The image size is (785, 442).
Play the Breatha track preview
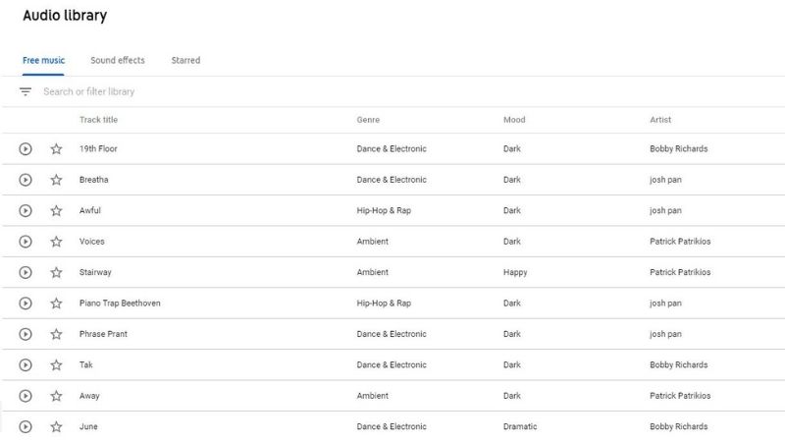click(26, 180)
